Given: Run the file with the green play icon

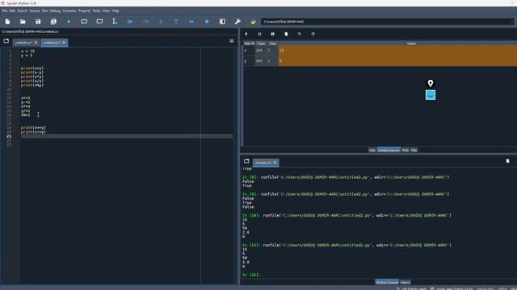Looking at the screenshot, I should 69,22.
